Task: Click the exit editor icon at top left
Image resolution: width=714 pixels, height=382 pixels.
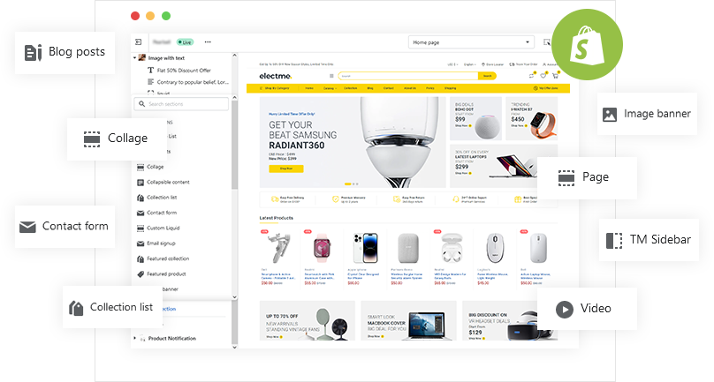Action: click(139, 41)
